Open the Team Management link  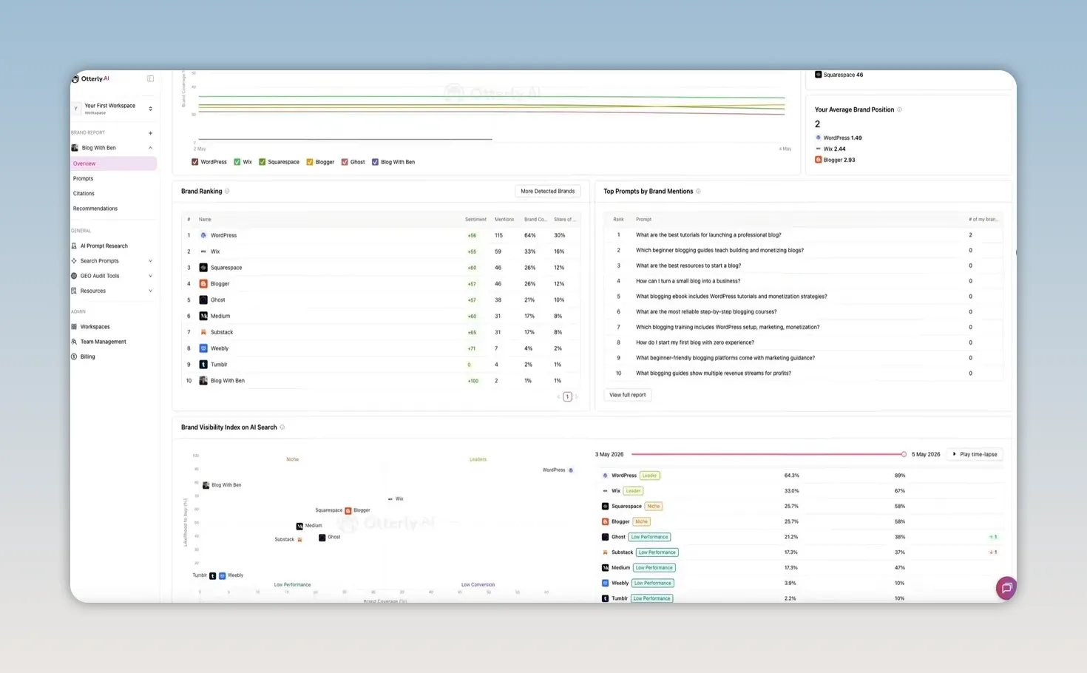coord(103,342)
